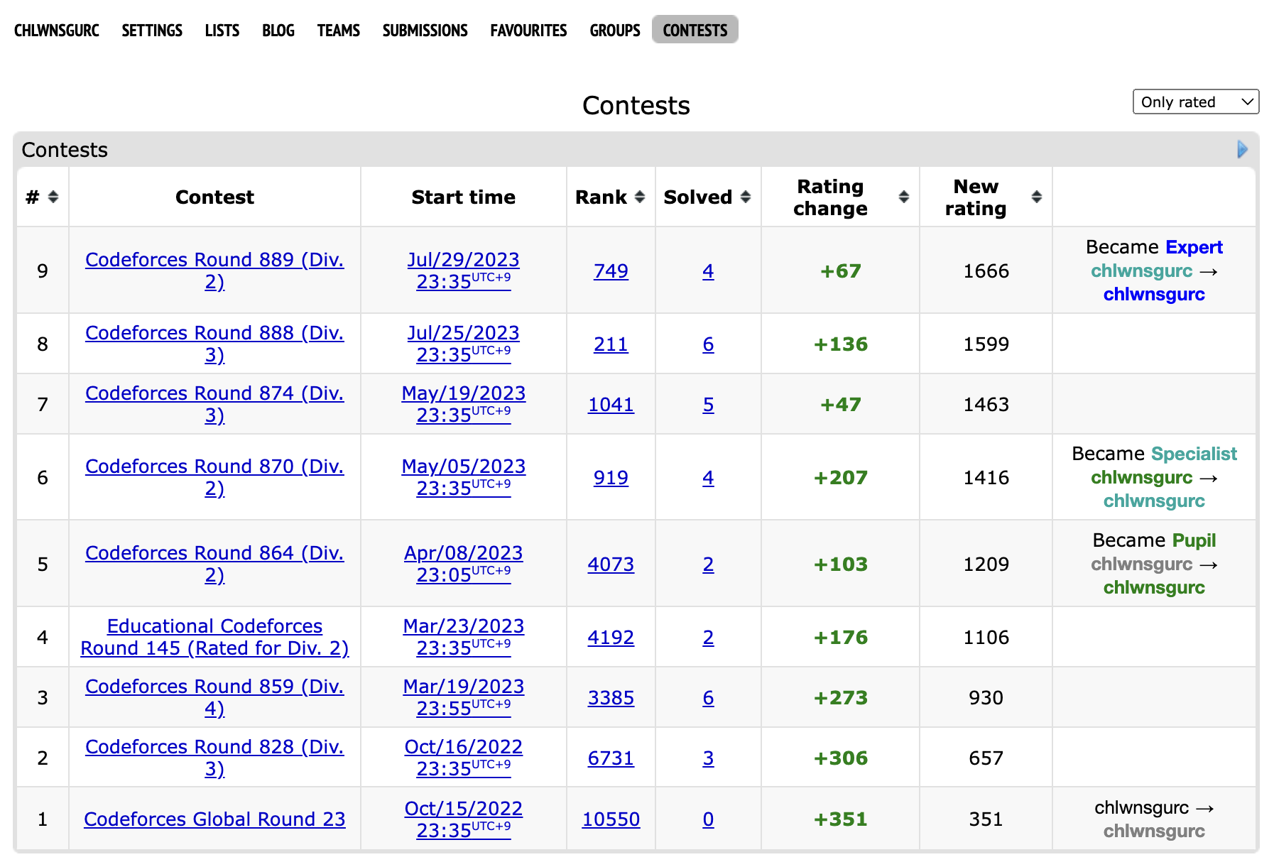Sort table by Rating change

904,197
